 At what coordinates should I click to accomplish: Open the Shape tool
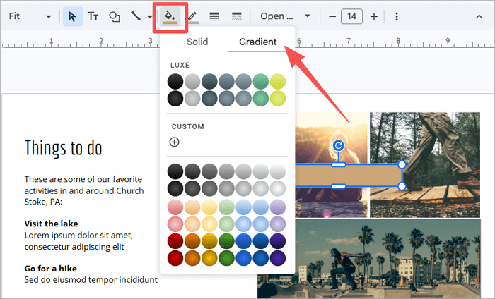tap(114, 16)
